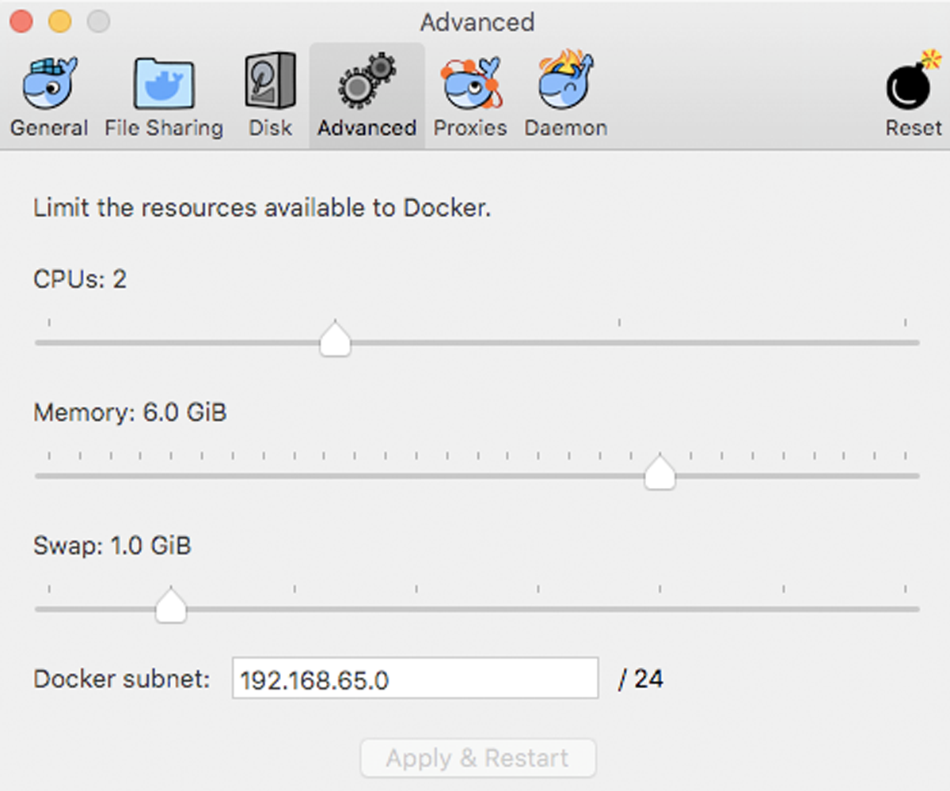Select the Disk drive icon

pos(270,81)
